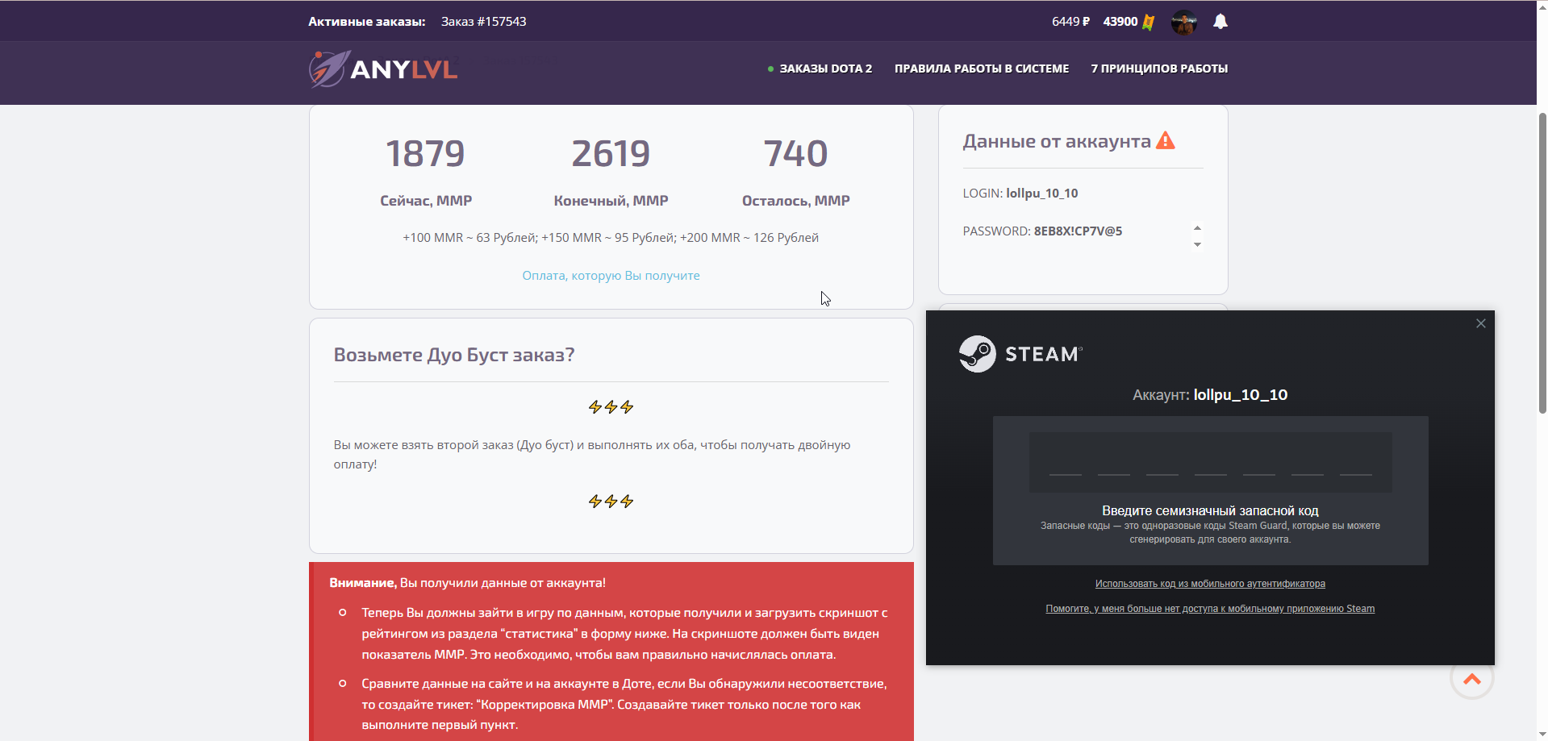Click lightning bolts below Duo Boost text

pos(611,502)
